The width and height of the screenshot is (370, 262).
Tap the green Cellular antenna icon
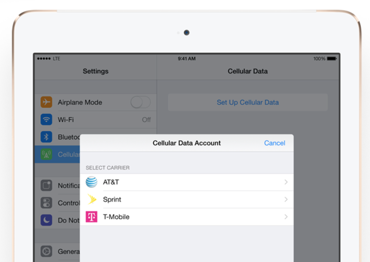(46, 154)
